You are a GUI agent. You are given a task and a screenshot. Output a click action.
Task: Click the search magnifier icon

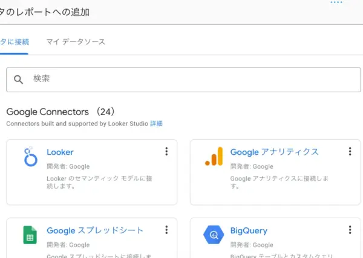[18, 80]
